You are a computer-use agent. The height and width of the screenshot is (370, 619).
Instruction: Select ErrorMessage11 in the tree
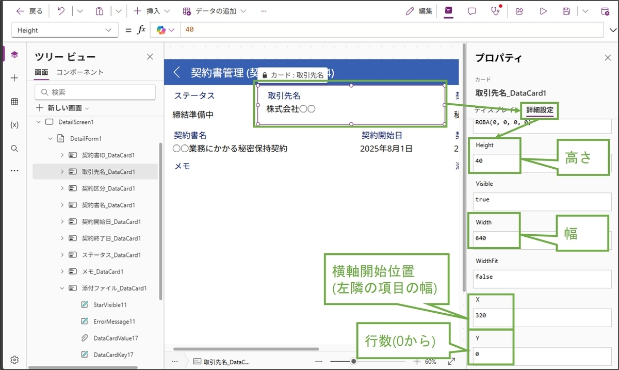pyautogui.click(x=114, y=321)
